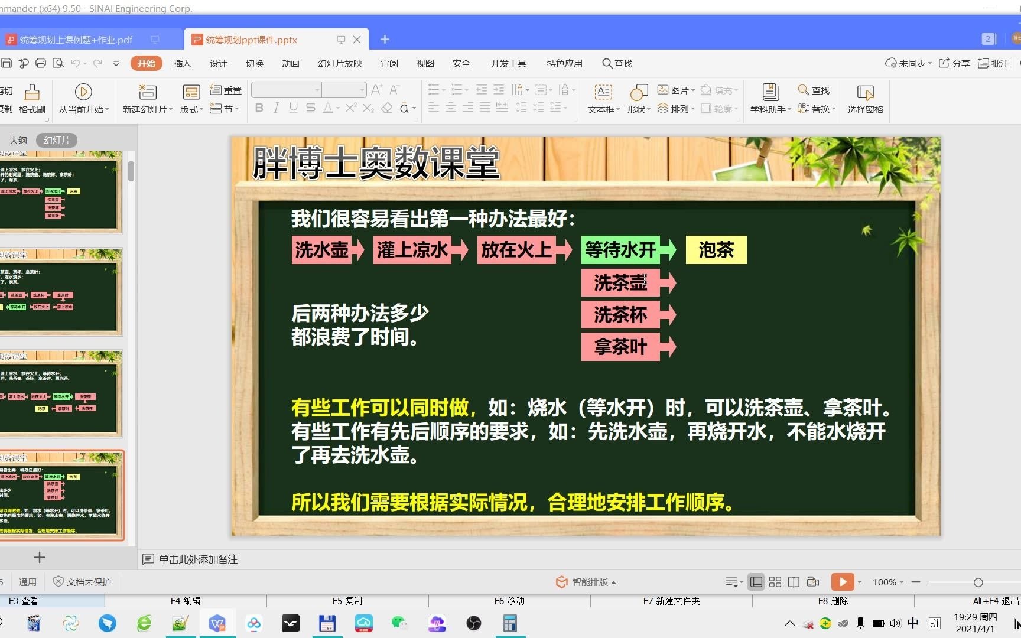Image resolution: width=1021 pixels, height=638 pixels.
Task: Start slideshow from current slide (从当前开始)
Action: [83, 99]
